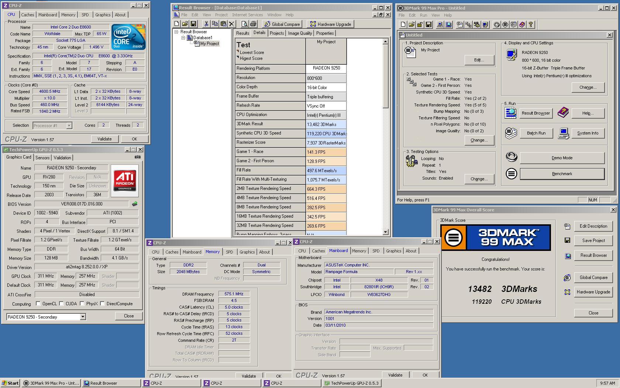The height and width of the screenshot is (388, 620).
Task: Collapse Database1 tree node
Action: 183,38
